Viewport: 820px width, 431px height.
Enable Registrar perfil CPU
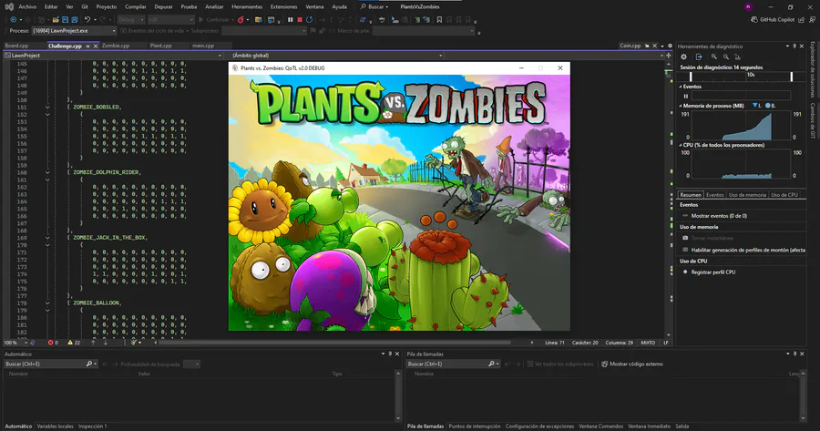pyautogui.click(x=709, y=272)
